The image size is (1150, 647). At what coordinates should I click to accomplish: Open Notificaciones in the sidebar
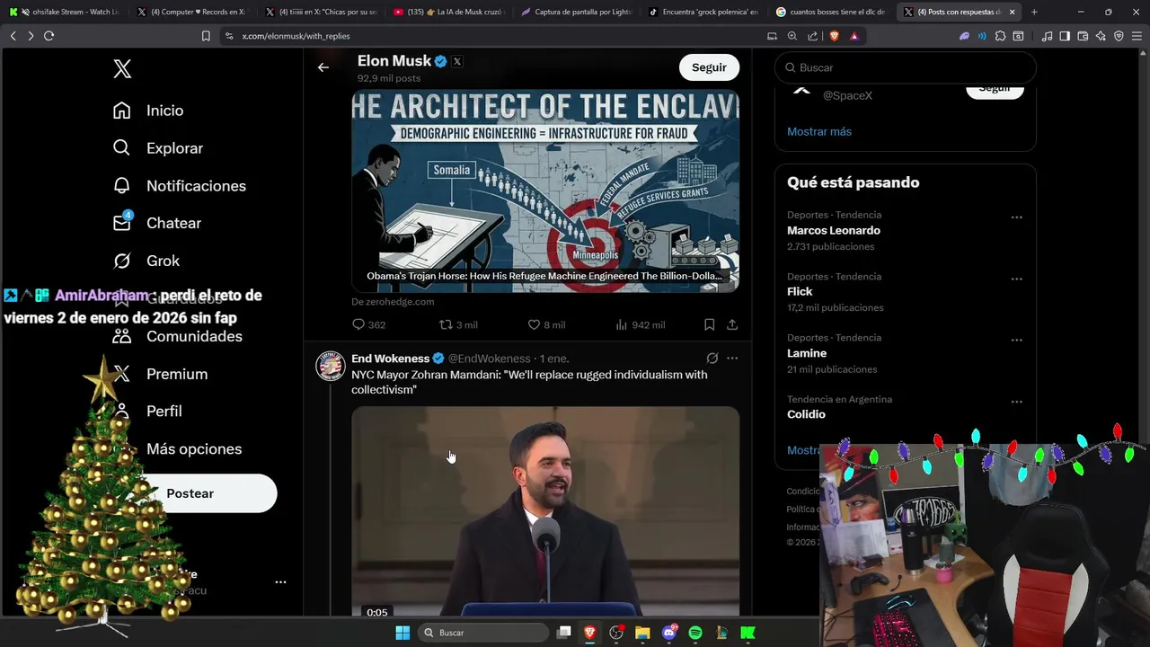179,186
